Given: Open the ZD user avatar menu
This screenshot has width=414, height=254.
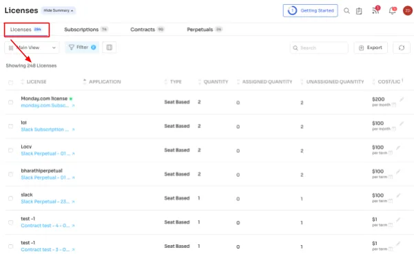Looking at the screenshot, I should click(x=408, y=11).
